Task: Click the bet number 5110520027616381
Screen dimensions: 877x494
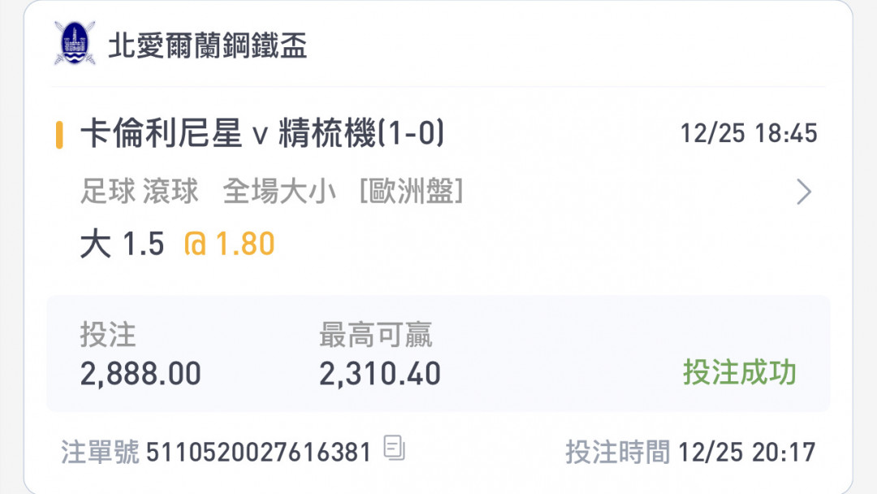Action: (258, 452)
